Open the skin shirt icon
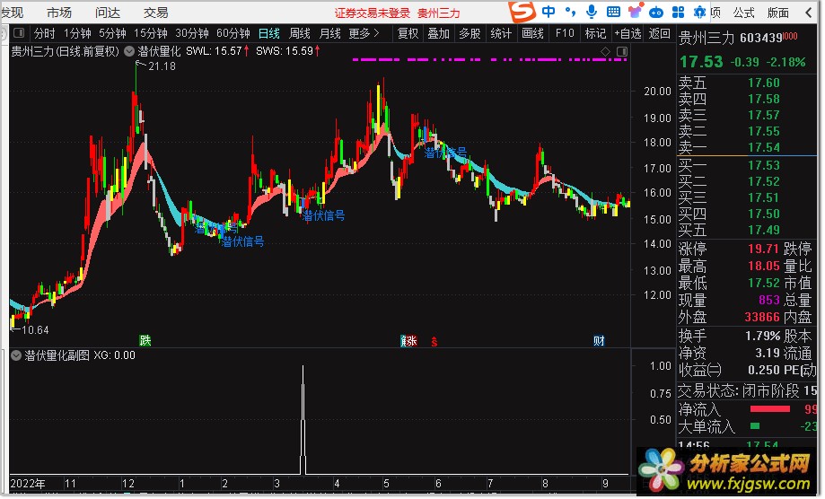The width and height of the screenshot is (825, 499). (x=635, y=12)
